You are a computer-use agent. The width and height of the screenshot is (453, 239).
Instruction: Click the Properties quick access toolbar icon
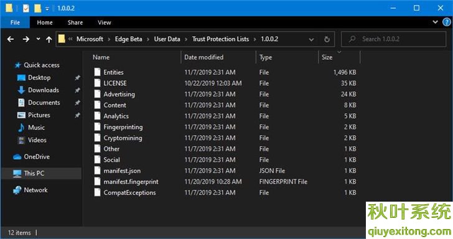(26, 8)
